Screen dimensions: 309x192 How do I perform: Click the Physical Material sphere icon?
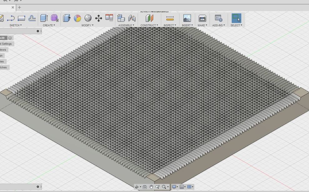point(88,18)
